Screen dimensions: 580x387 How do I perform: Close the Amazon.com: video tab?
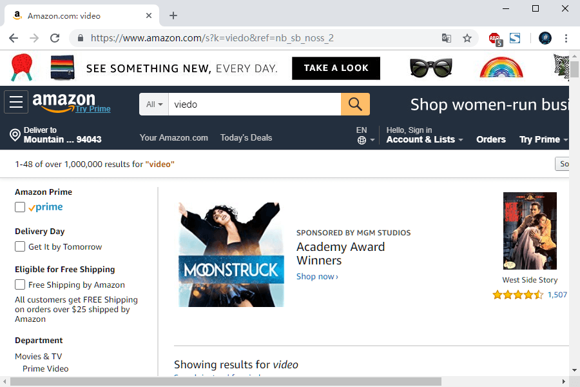click(x=149, y=15)
